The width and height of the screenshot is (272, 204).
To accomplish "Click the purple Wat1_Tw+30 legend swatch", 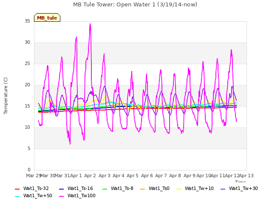I will [223, 189].
